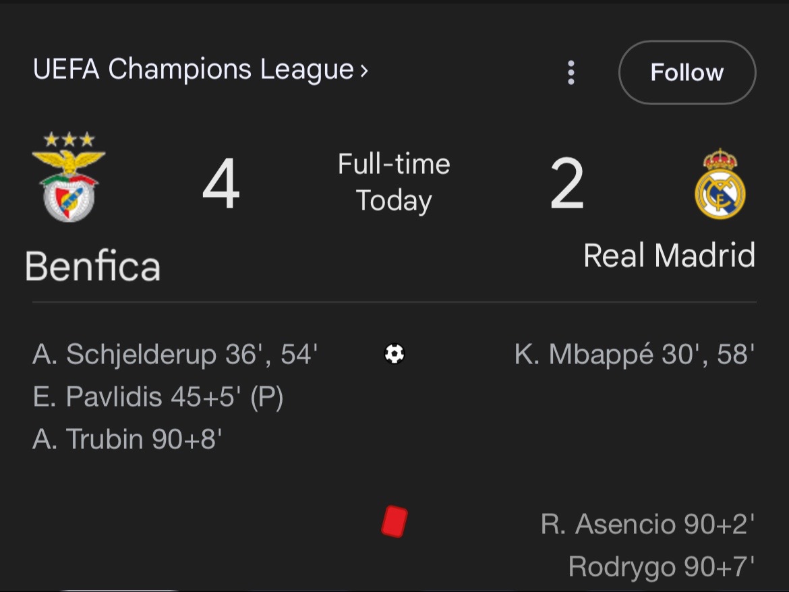Click the Real Madrid club crest
The height and width of the screenshot is (592, 789).
pos(720,184)
